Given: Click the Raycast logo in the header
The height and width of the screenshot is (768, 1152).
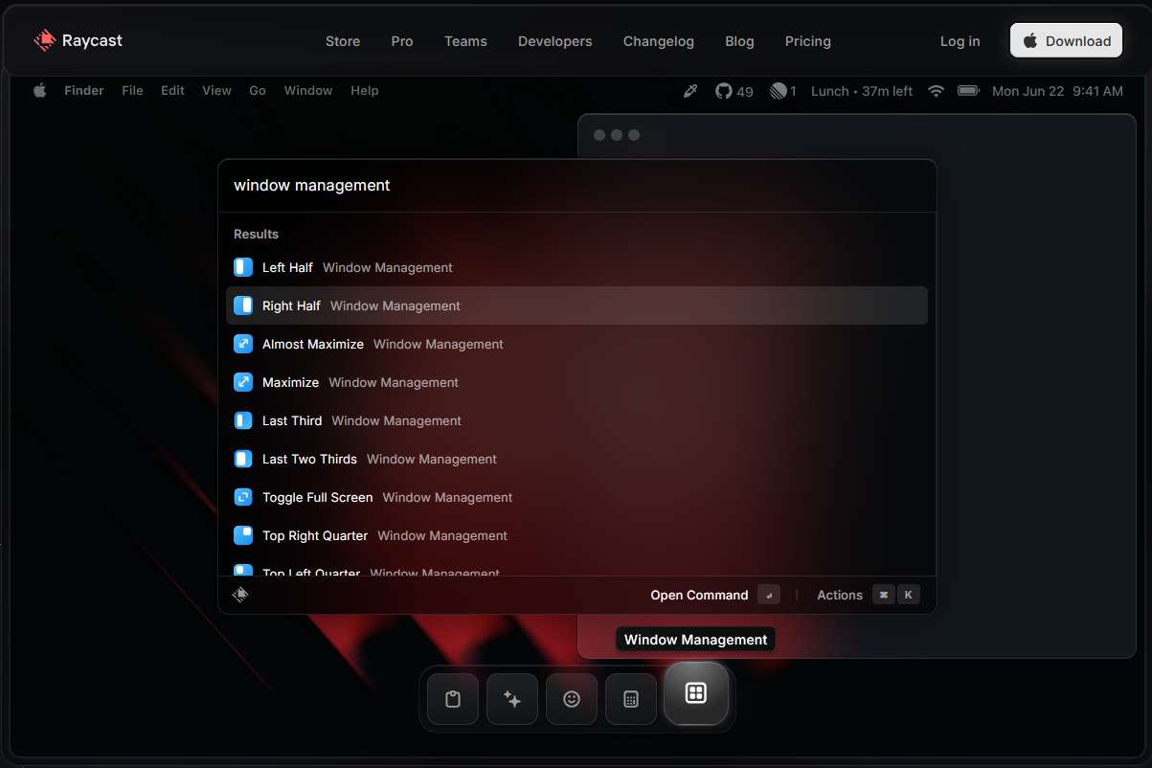Looking at the screenshot, I should (x=78, y=40).
